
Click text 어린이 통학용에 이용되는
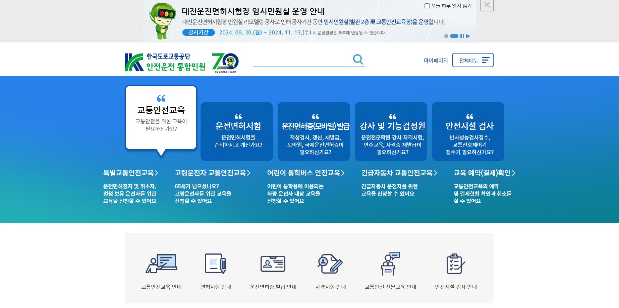(295, 186)
